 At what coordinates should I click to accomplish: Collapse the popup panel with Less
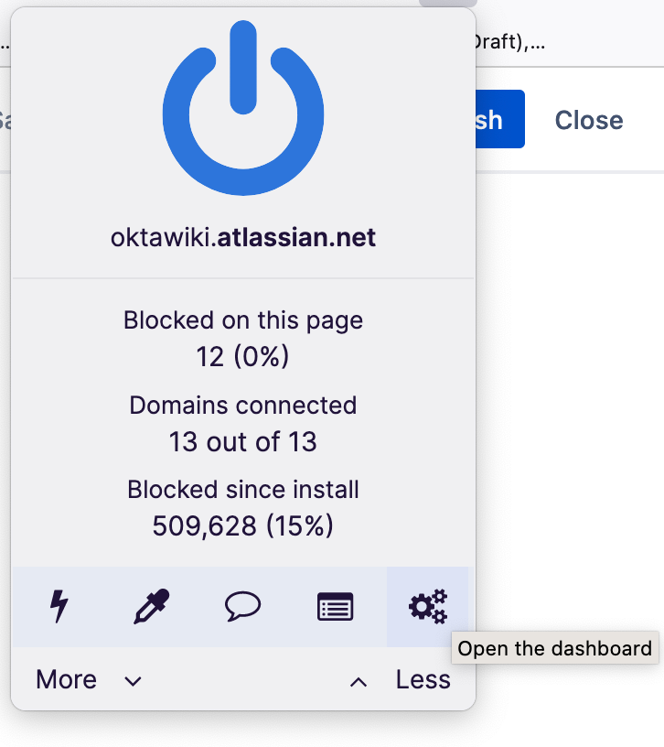pos(423,680)
